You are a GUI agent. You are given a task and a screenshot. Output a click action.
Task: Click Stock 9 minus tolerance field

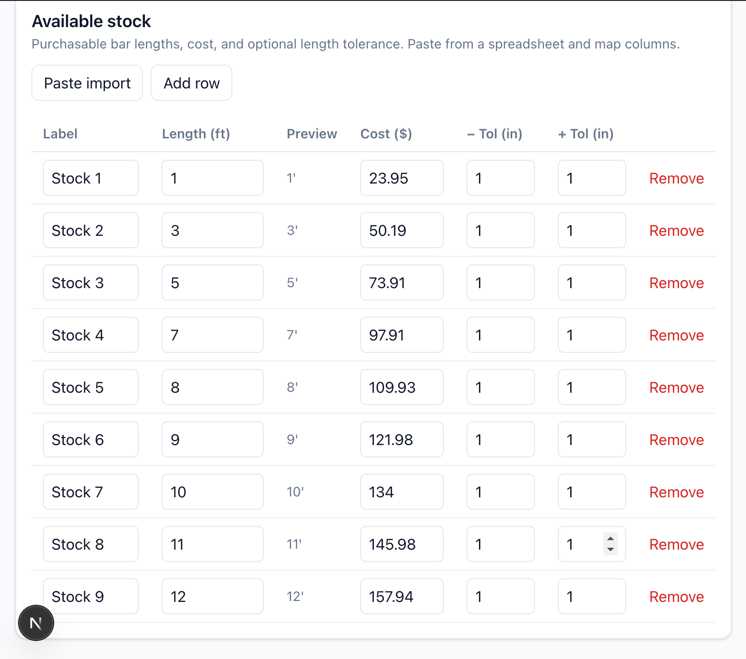point(501,596)
